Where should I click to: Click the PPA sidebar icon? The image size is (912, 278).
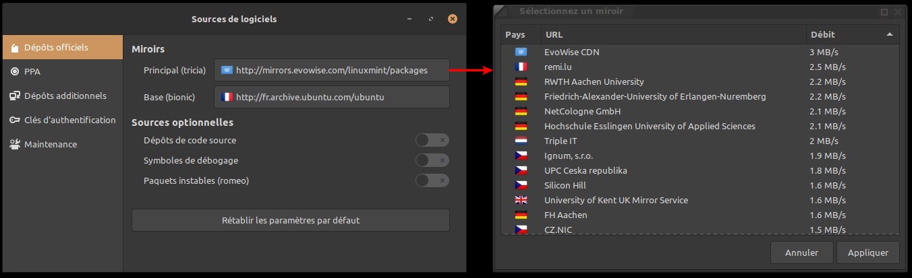15,71
